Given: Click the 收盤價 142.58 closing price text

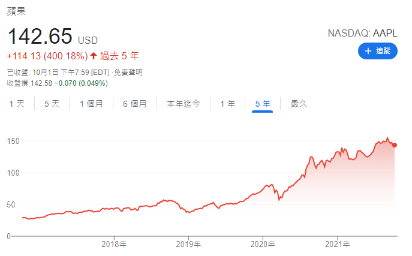Looking at the screenshot, I should click(29, 83).
